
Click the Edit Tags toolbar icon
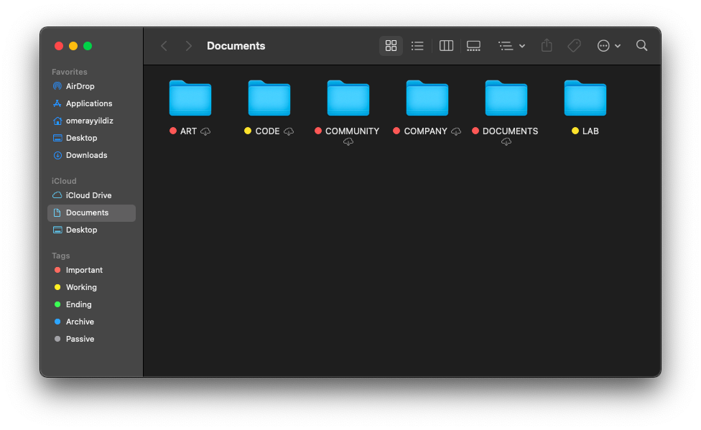[x=574, y=46]
